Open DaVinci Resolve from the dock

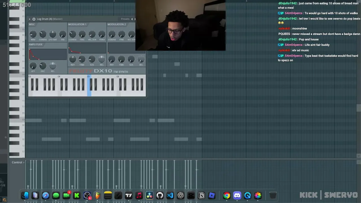click(x=149, y=195)
